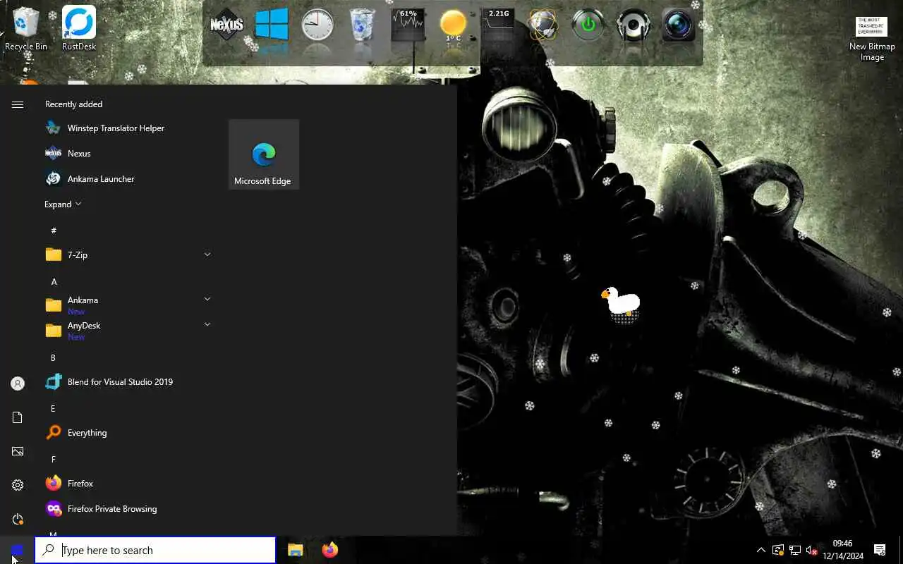Click the sync display tray icon

778,550
